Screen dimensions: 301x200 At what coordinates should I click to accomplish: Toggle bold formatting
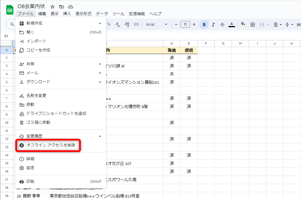tap(204, 24)
